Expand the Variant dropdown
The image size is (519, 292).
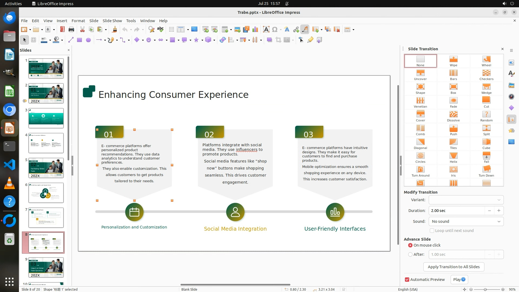click(x=466, y=200)
